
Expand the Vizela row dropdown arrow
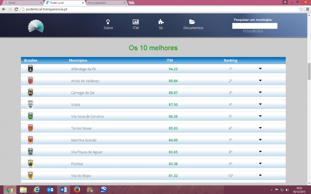click(260, 104)
